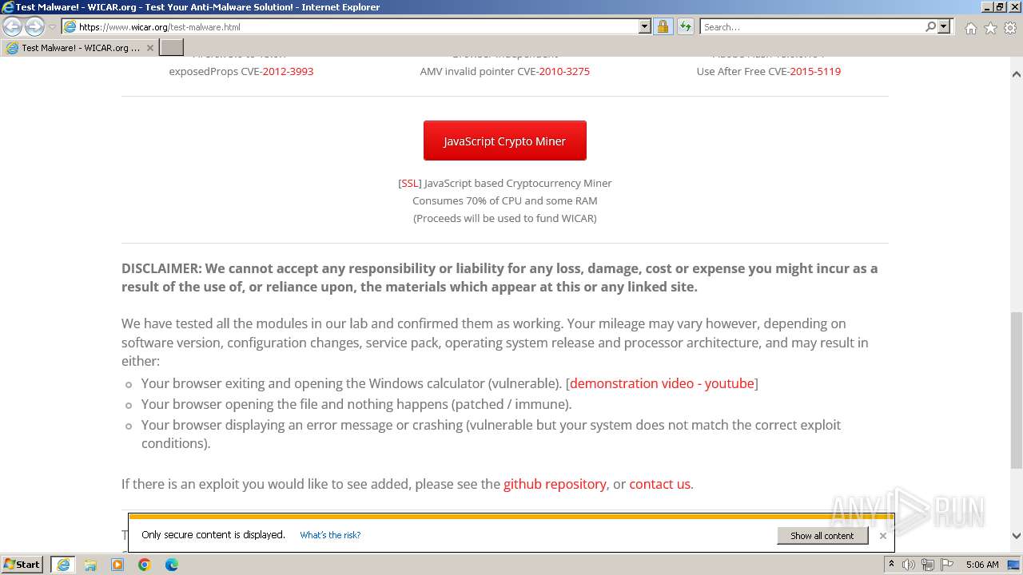This screenshot has width=1023, height=575.
Task: Click the search magnifier icon
Action: tap(930, 27)
